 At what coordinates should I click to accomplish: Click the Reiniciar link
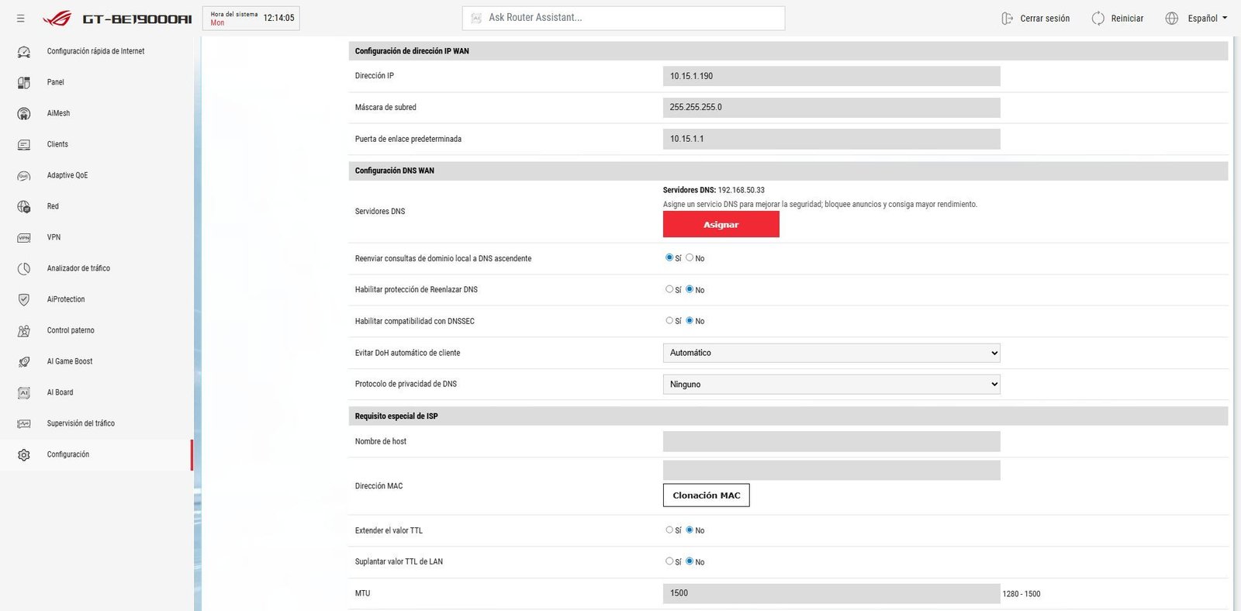[1127, 18]
